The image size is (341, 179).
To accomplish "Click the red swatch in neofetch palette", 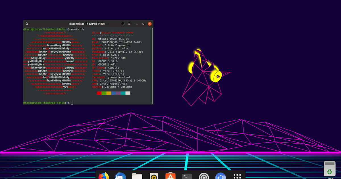I will (99, 93).
